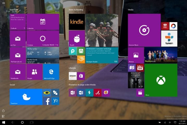
Task: Open the Notebooks mail tile
Action: [x=18, y=72]
